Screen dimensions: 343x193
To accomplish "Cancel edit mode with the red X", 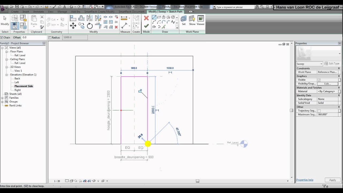I will (146, 18).
